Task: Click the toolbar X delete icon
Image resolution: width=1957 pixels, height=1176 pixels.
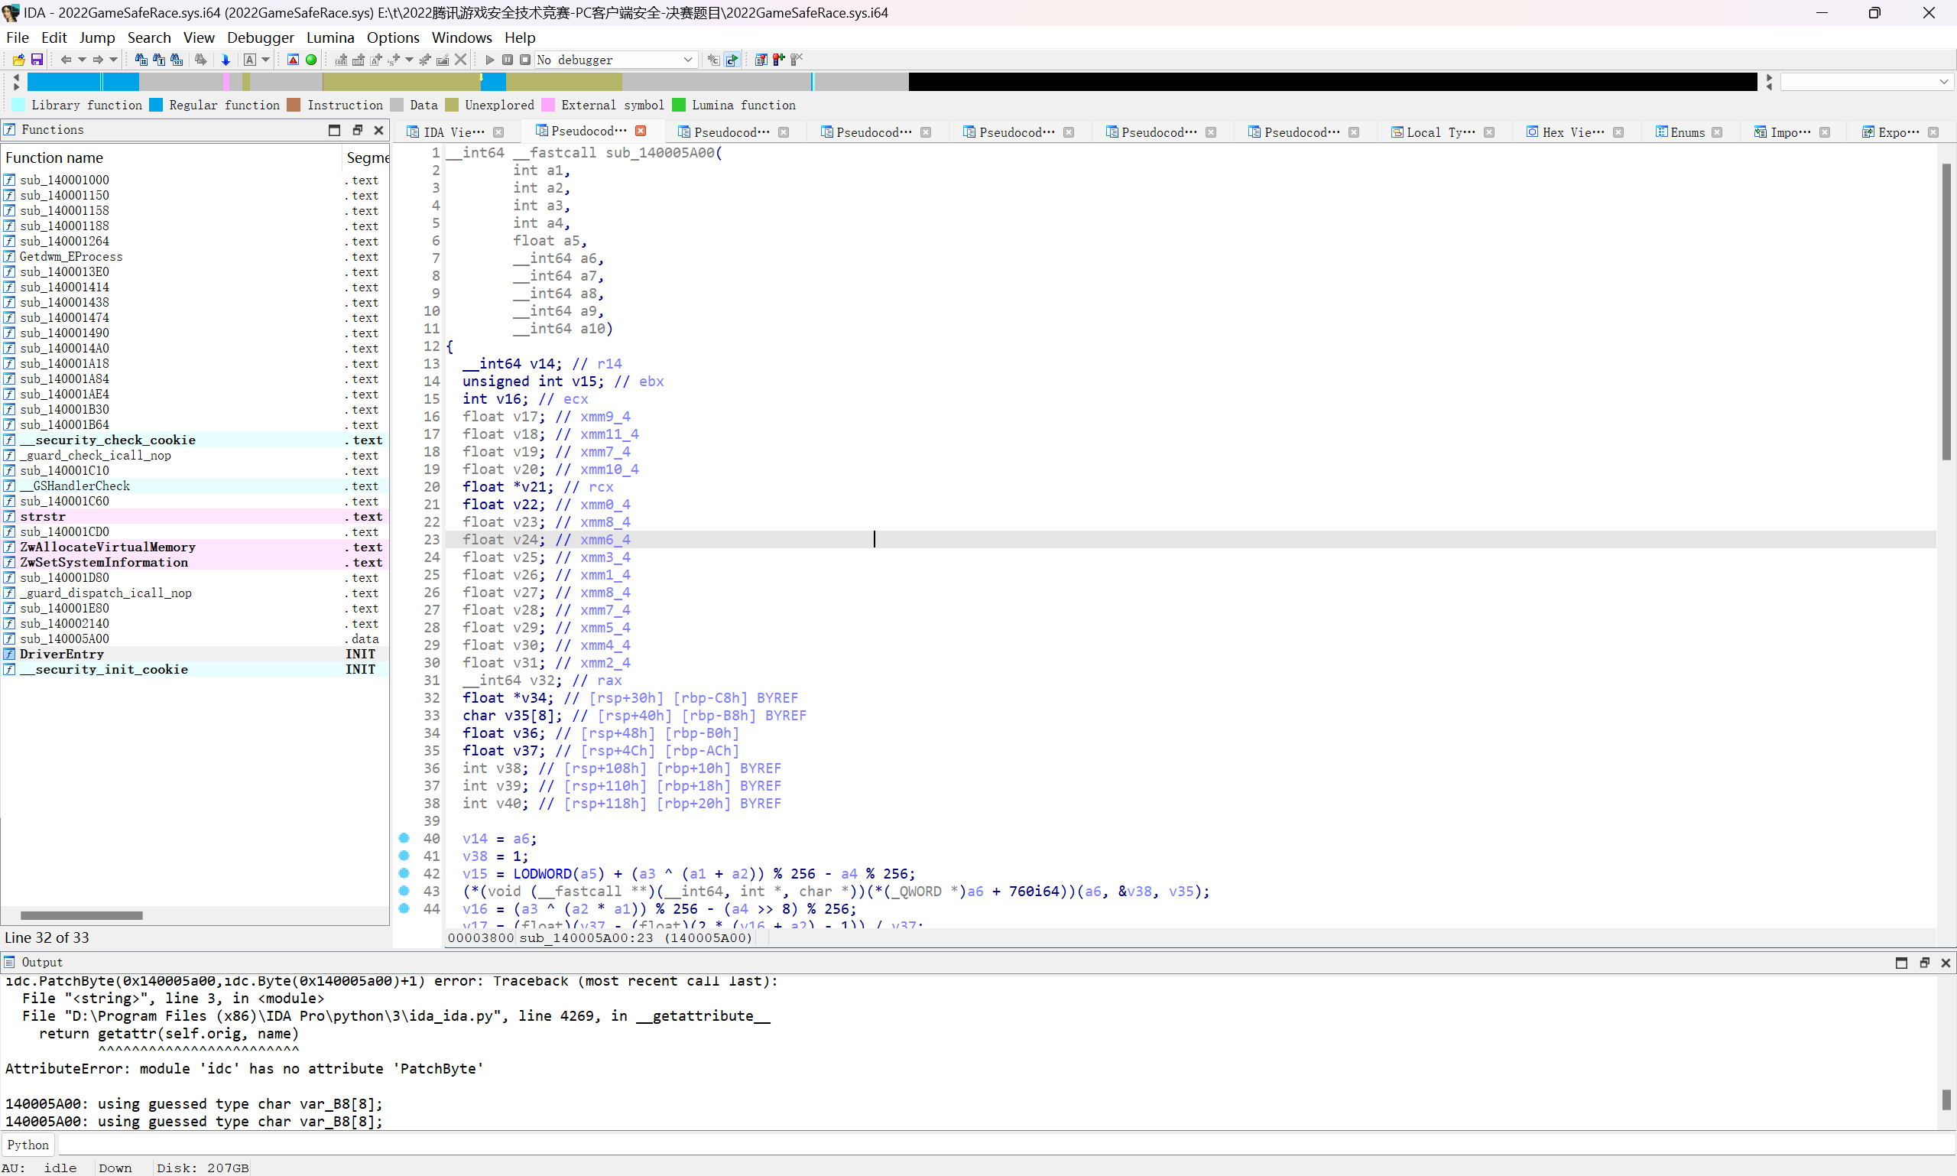Action: click(x=460, y=60)
